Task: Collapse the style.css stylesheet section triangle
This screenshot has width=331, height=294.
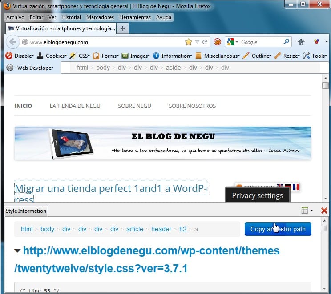Action: [17, 251]
